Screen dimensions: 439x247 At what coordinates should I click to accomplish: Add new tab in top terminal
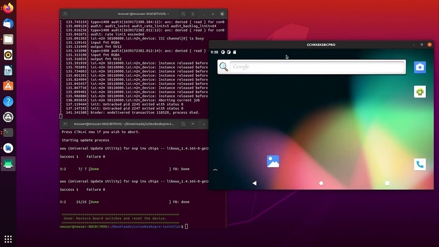pyautogui.click(x=65, y=14)
